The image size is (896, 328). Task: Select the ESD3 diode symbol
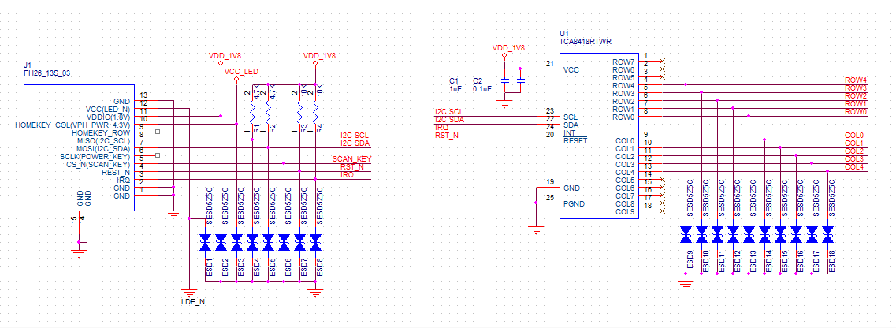pyautogui.click(x=236, y=242)
